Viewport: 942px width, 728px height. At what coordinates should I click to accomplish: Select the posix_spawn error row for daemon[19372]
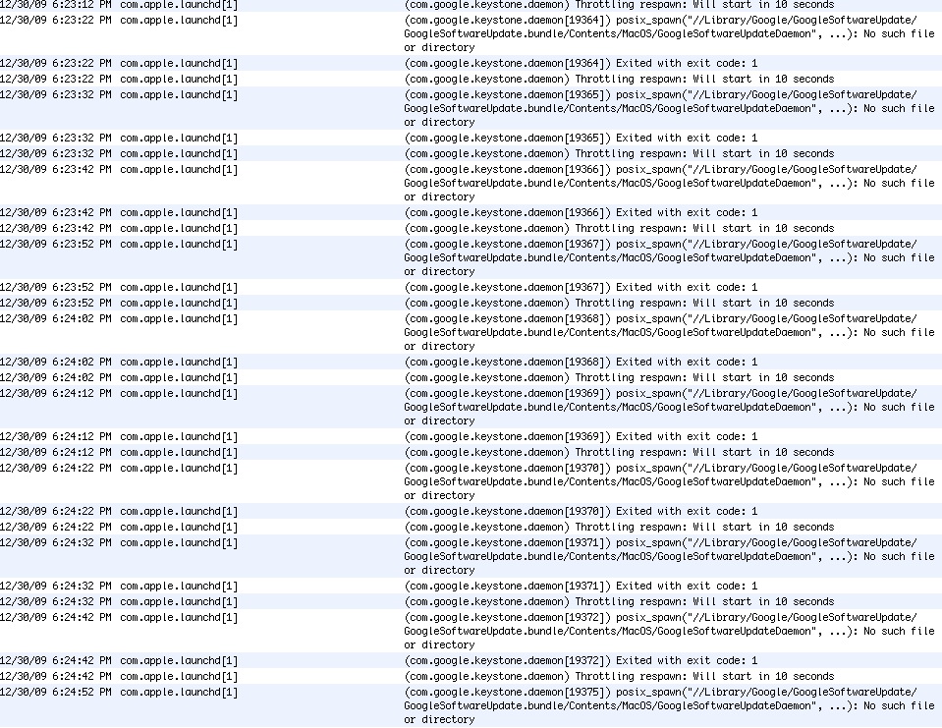(x=471, y=630)
